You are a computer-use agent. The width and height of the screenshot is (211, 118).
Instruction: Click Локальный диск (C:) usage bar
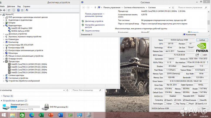click(25, 107)
